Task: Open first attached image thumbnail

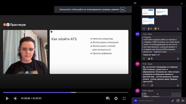Action: point(148,12)
